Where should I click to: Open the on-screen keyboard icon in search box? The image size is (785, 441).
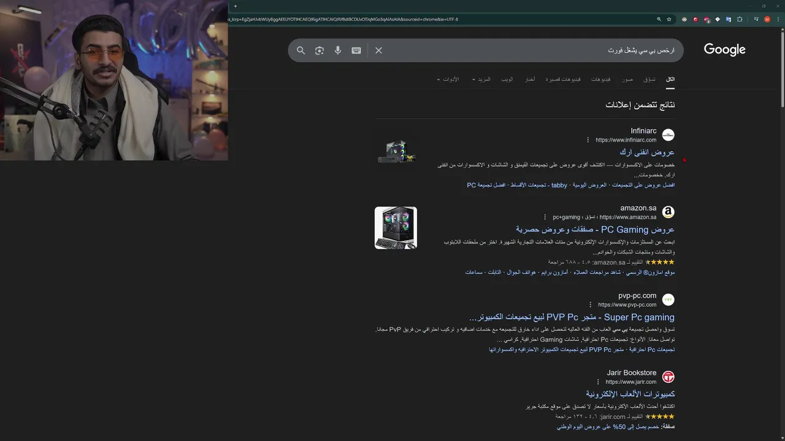pyautogui.click(x=356, y=50)
